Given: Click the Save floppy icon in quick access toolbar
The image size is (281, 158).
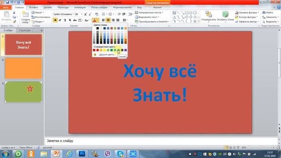Looking at the screenshot, I should point(7,2).
